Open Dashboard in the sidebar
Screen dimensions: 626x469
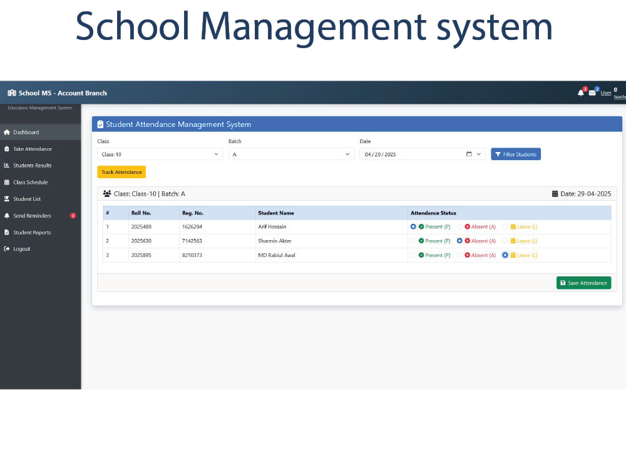pyautogui.click(x=40, y=133)
